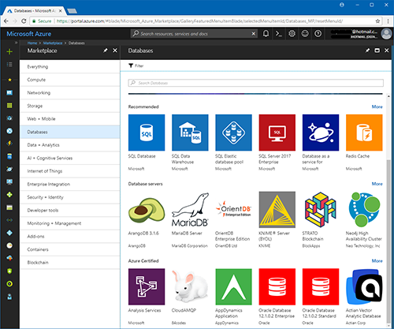Viewport: 394px width, 329px height.
Task: Maximize the Databases blade
Action: tap(377, 50)
